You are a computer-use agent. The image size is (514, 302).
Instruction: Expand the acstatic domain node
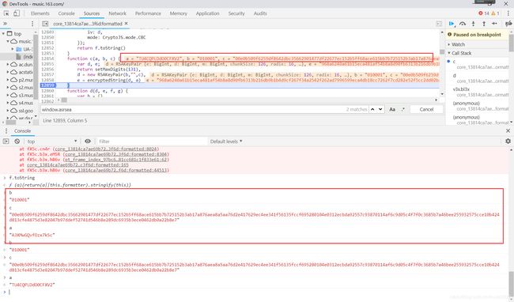tap(8, 72)
